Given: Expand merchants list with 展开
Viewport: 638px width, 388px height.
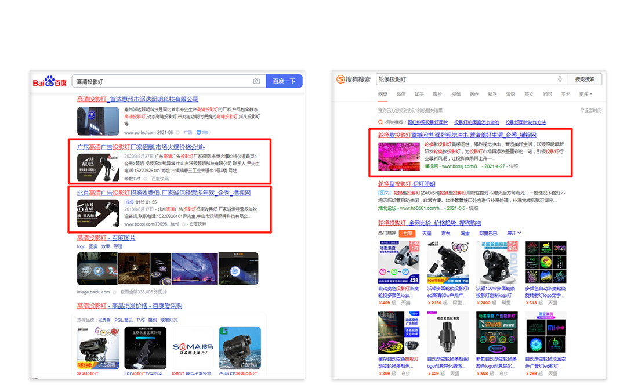Looking at the screenshot, I should click(513, 233).
